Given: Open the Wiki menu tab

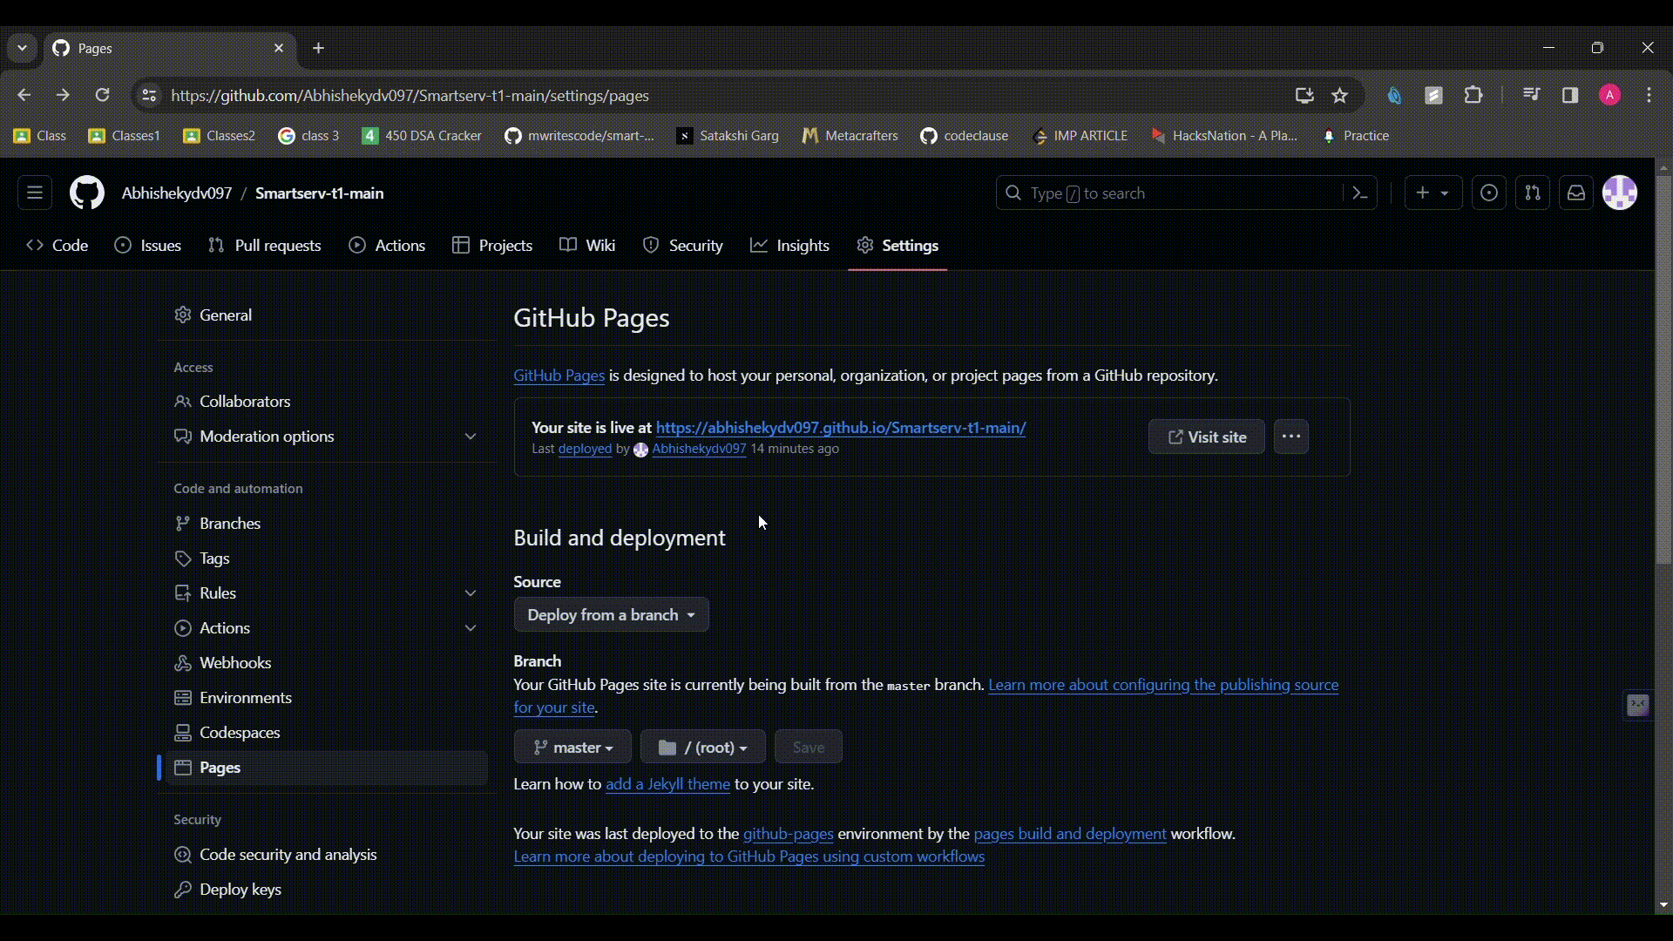Looking at the screenshot, I should (599, 246).
